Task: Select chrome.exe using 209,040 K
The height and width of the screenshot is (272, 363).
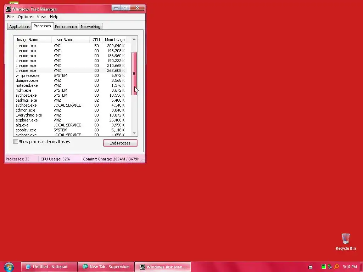Action: [x=70, y=46]
